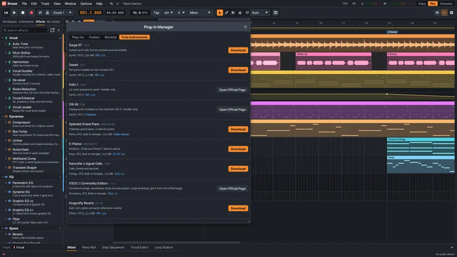Toggle loop playback

40,13
